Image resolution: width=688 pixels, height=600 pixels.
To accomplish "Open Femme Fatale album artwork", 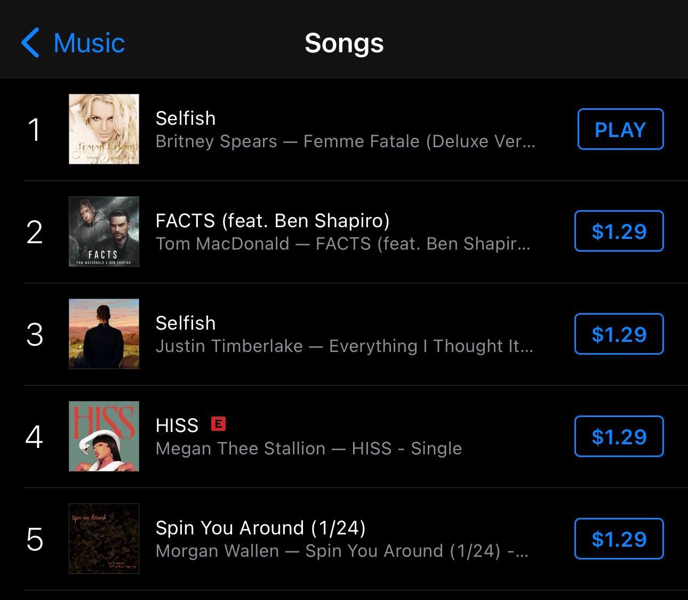I will click(x=104, y=129).
